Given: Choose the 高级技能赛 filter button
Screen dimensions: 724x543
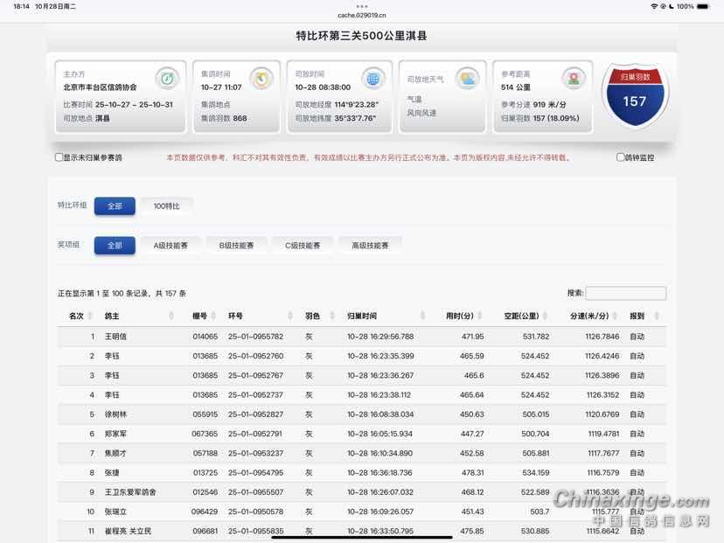Looking at the screenshot, I should click(x=370, y=246).
